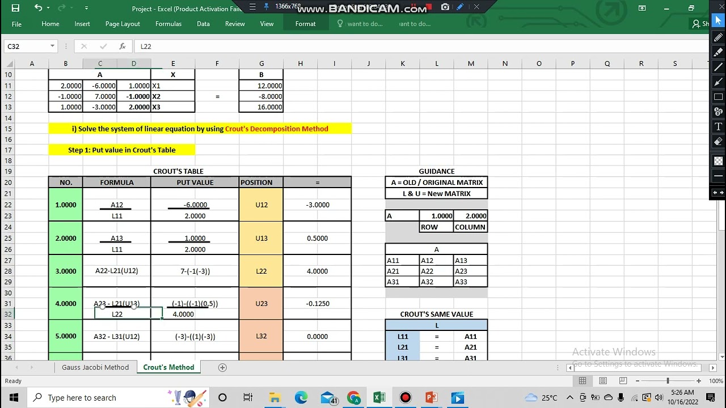Screen dimensions: 726x408
Task: Switch to Page Break Preview
Action: click(623, 381)
